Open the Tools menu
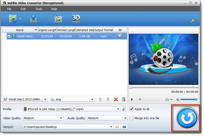Image resolution: width=204 pixels, height=136 pixels. (x=39, y=9)
